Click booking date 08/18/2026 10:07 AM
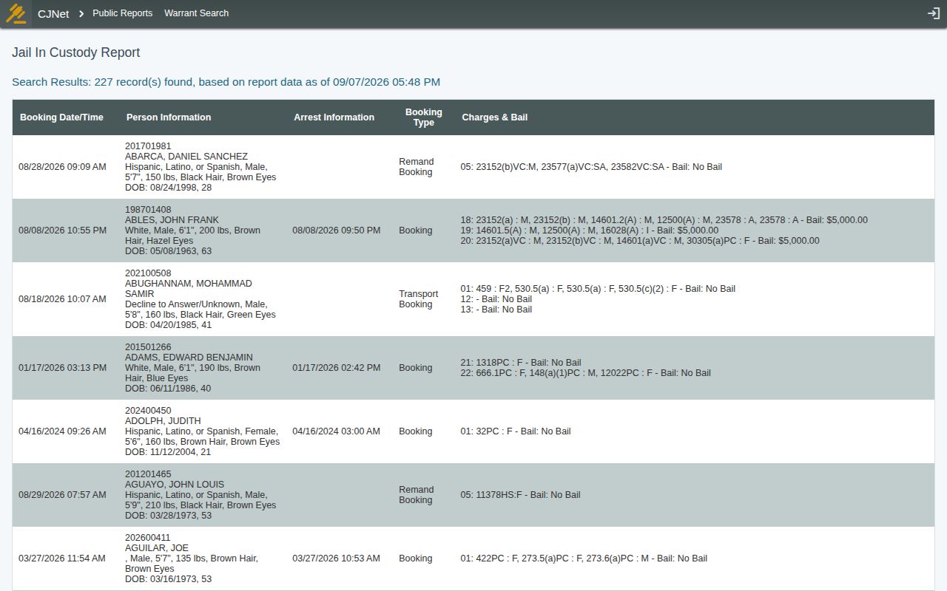The width and height of the screenshot is (947, 591). (x=62, y=299)
